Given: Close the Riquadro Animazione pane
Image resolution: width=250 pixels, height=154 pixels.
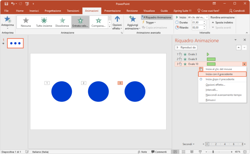Looking at the screenshot, I should pyautogui.click(x=245, y=40).
